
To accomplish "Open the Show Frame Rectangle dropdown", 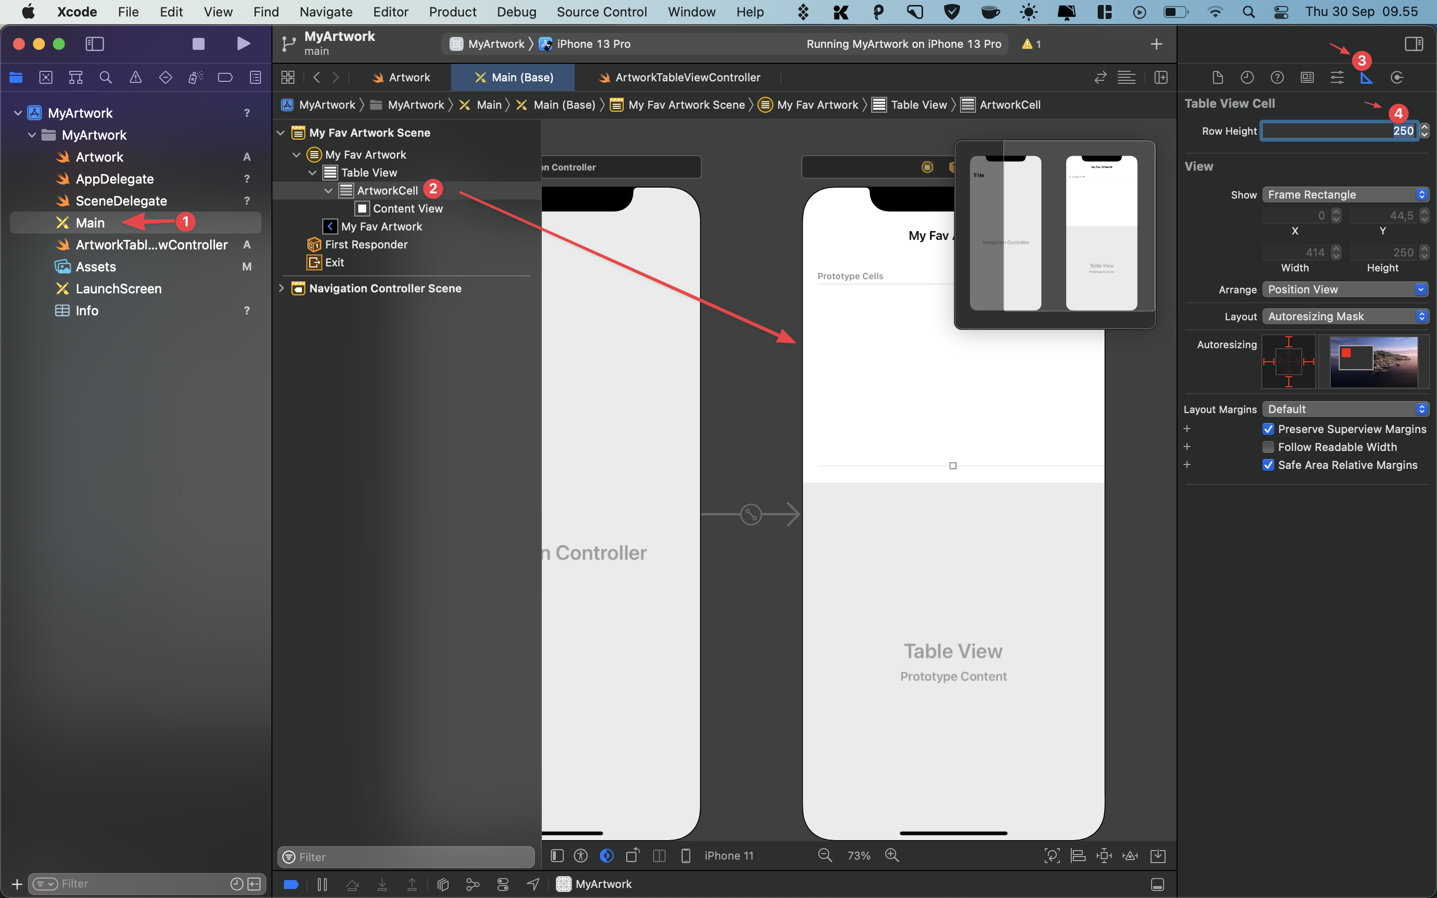I will pos(1345,195).
